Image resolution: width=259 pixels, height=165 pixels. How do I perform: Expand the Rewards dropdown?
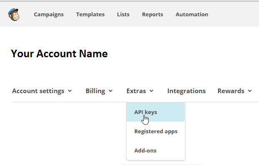tap(234, 91)
